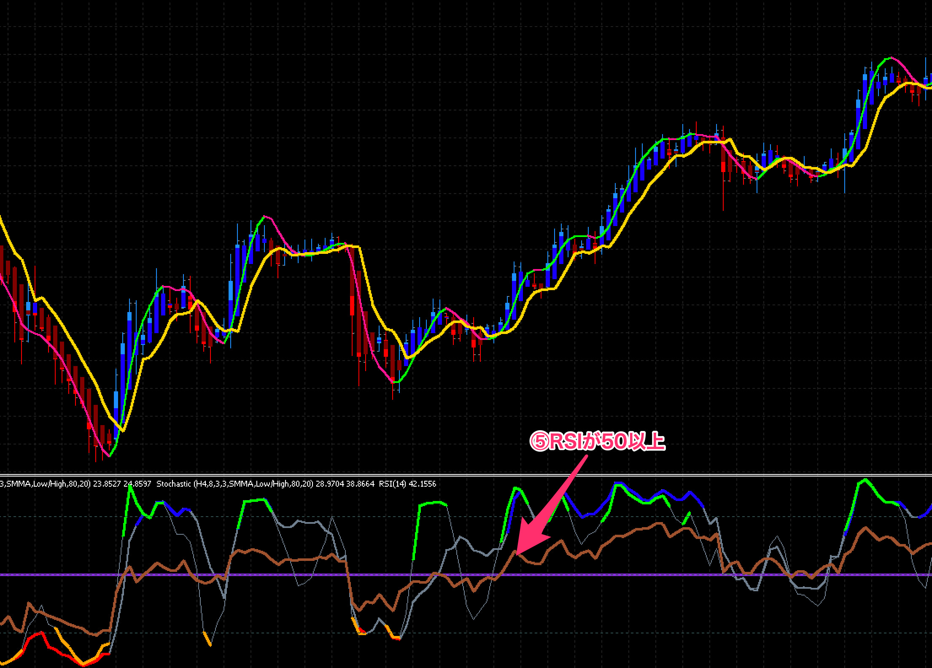Select the Stochastic value 28.9704
This screenshot has width=932, height=668.
329,484
